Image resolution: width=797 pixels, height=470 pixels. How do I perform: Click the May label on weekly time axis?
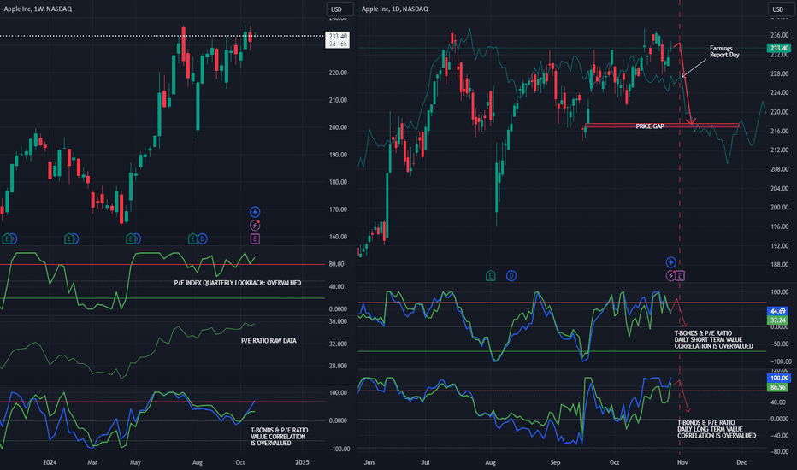pyautogui.click(x=135, y=462)
